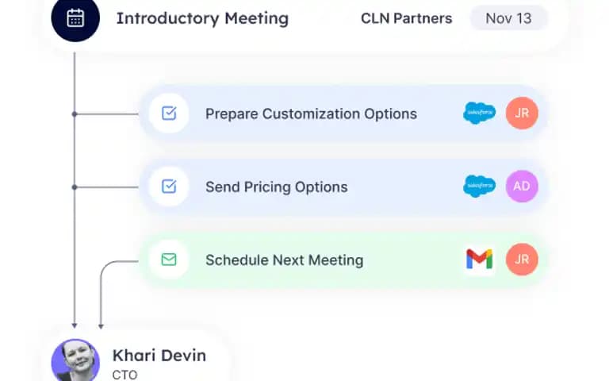Image resolution: width=609 pixels, height=381 pixels.
Task: Click Salesforce logo on Prepare Customization Options
Action: click(479, 113)
